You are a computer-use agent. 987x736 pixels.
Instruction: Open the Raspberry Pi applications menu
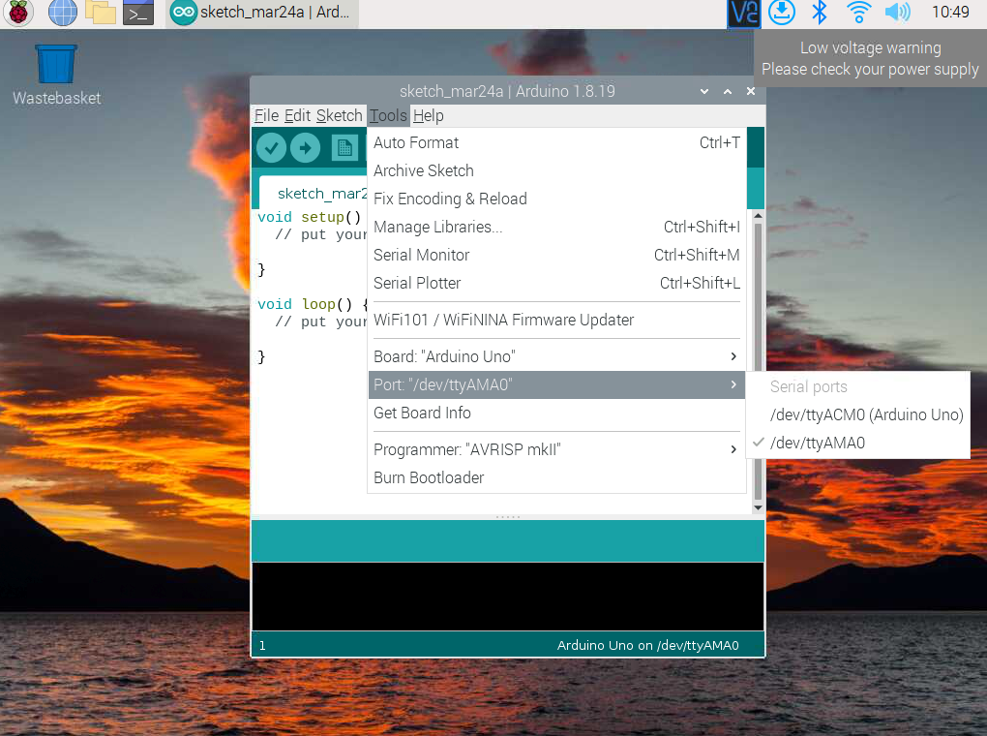pyautogui.click(x=18, y=13)
